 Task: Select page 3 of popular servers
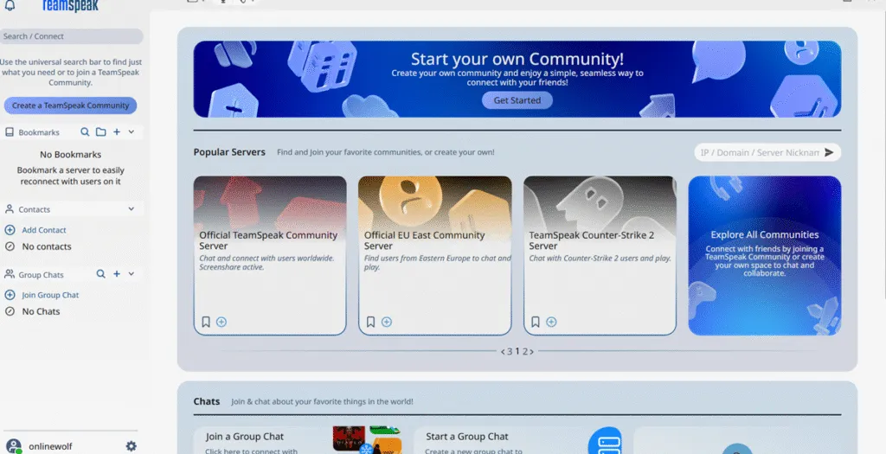pos(510,351)
